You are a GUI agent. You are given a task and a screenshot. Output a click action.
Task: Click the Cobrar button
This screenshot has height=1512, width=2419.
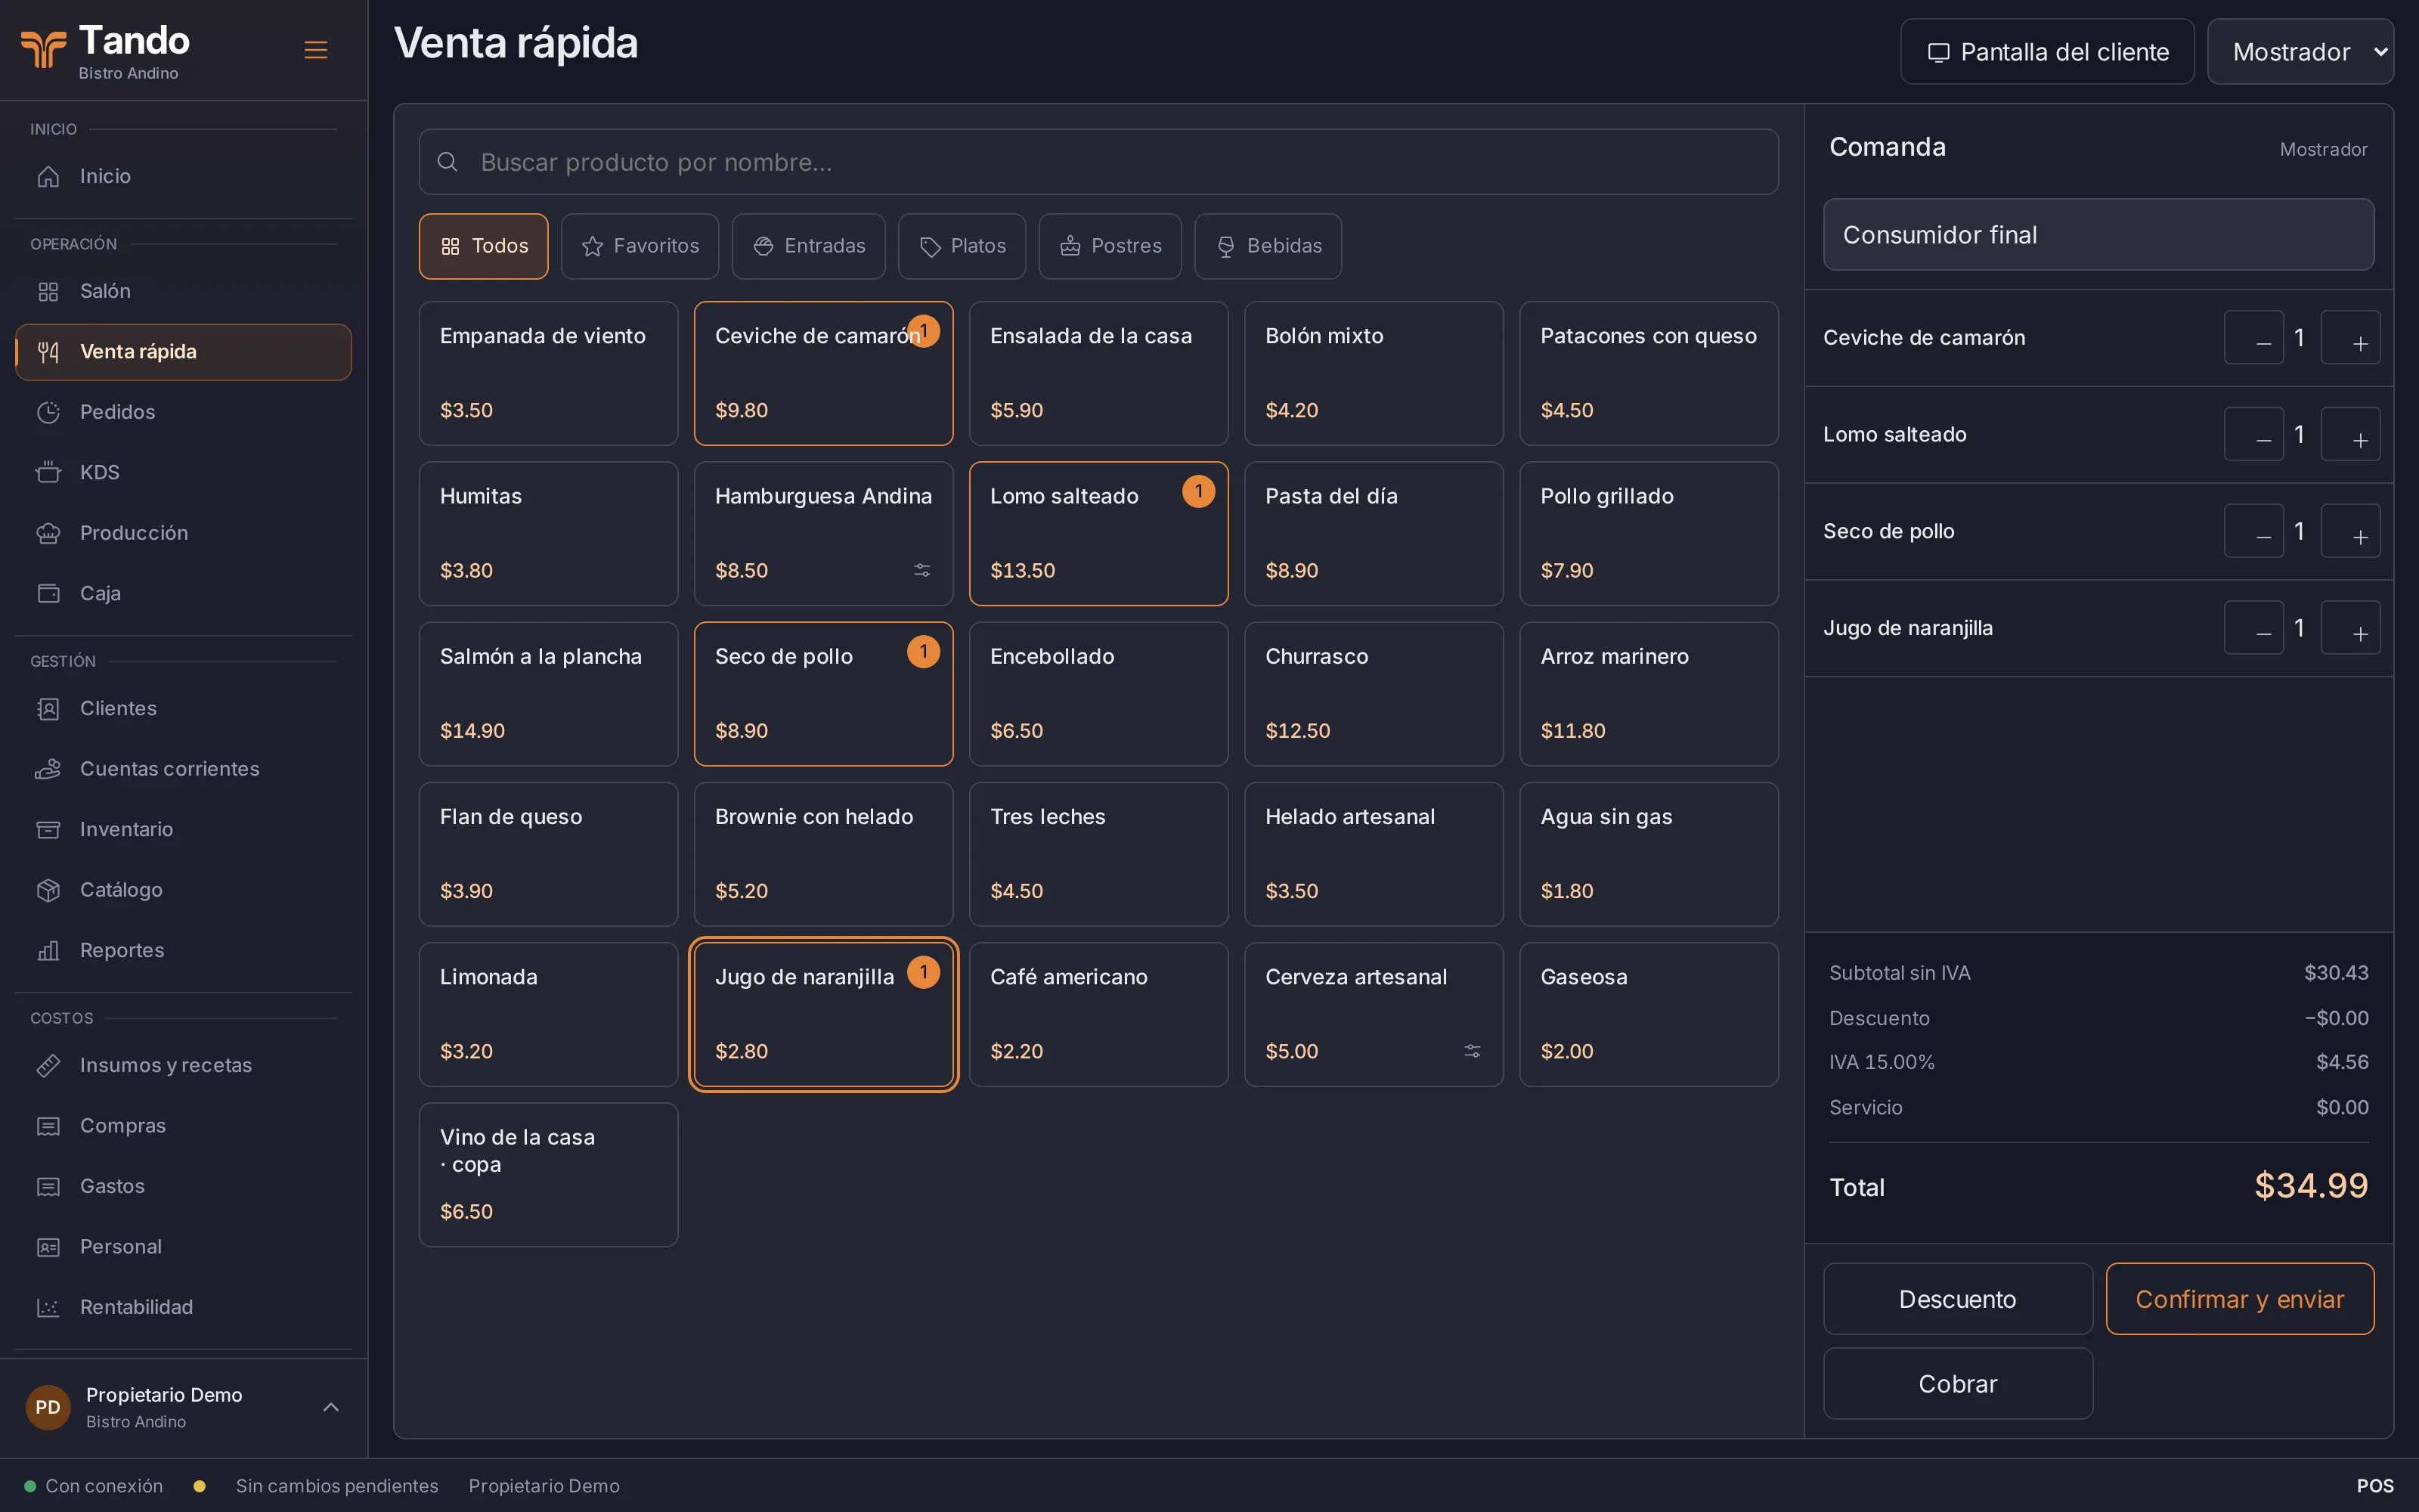coord(1957,1384)
